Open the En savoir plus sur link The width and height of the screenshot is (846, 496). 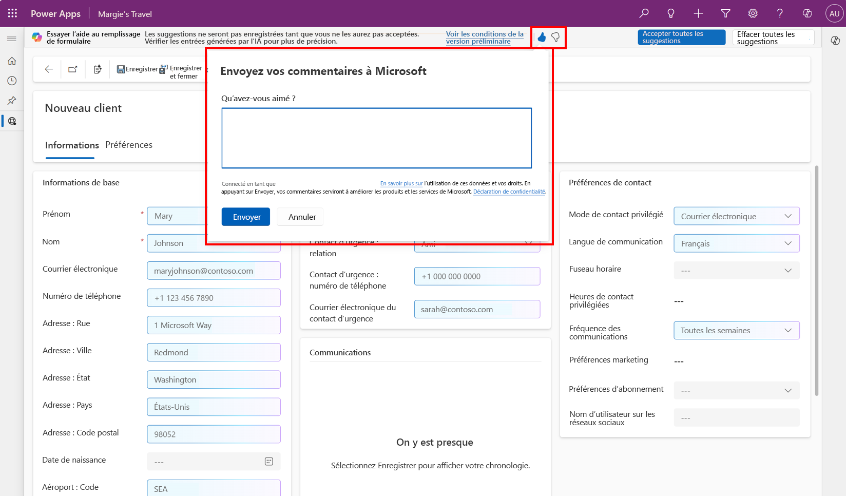pos(401,183)
